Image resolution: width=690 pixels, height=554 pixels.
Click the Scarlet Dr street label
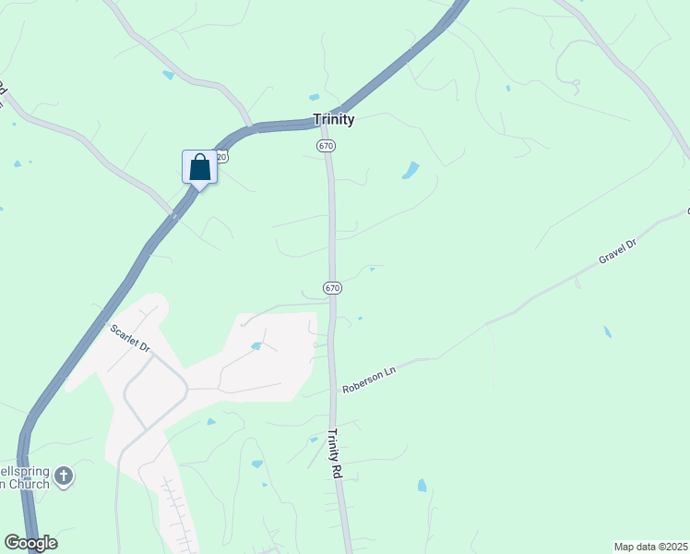pos(130,338)
